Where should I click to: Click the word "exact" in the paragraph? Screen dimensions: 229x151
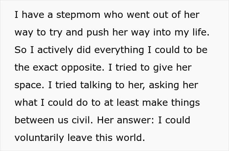tap(45, 68)
